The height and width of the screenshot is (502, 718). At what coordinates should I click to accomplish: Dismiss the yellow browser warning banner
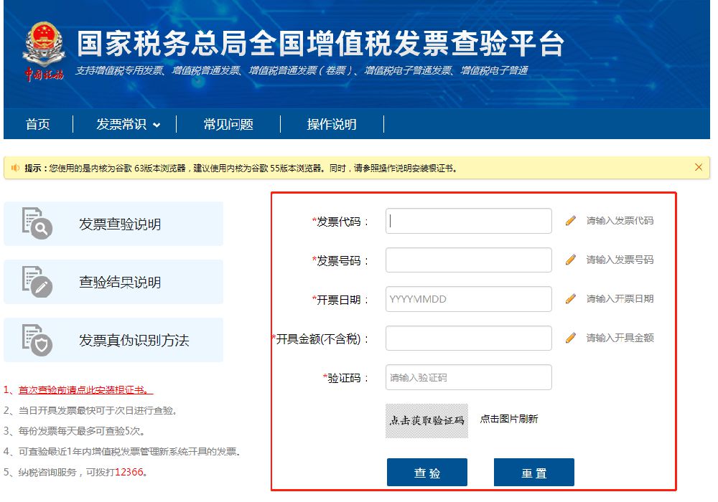(699, 167)
